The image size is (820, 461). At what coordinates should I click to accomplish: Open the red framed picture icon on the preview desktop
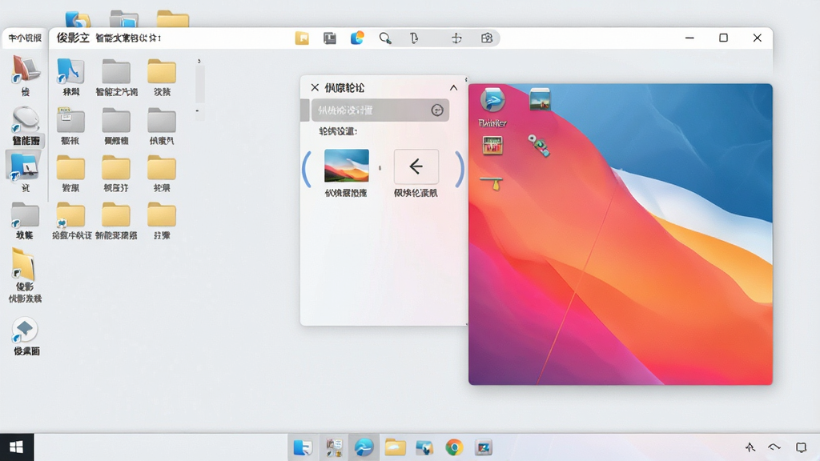point(492,146)
